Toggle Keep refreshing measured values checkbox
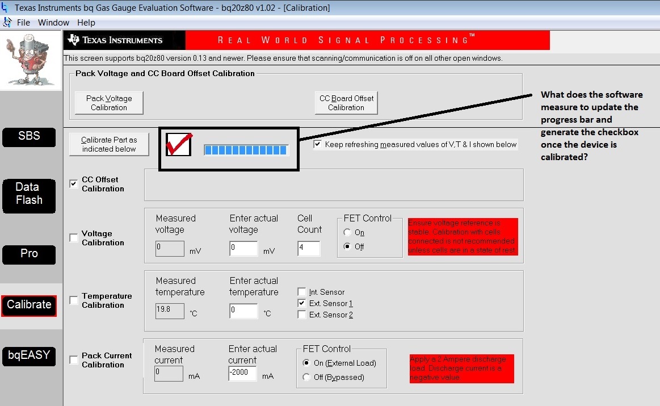 [318, 144]
